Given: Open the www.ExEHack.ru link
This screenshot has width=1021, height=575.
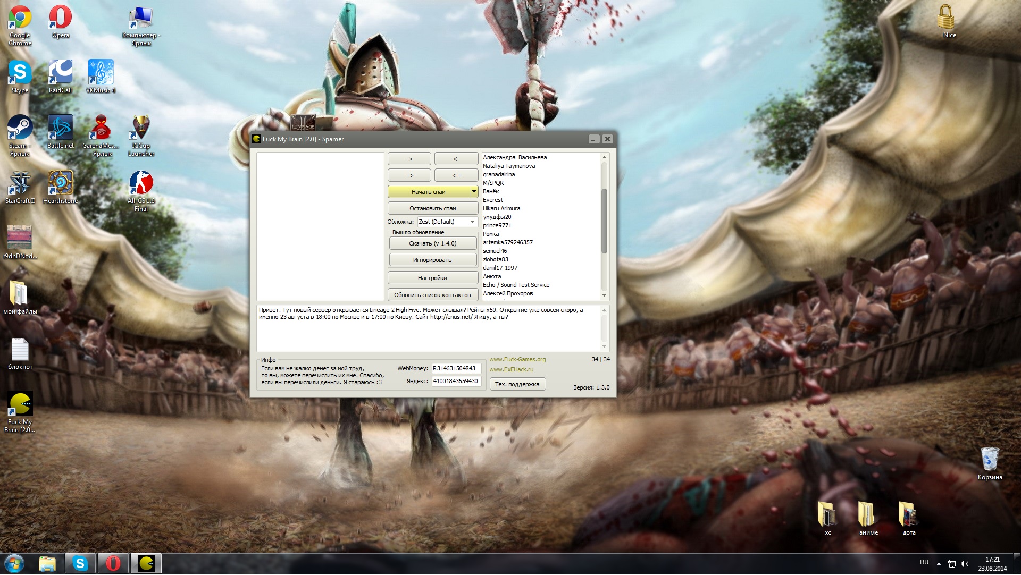Looking at the screenshot, I should pyautogui.click(x=512, y=369).
